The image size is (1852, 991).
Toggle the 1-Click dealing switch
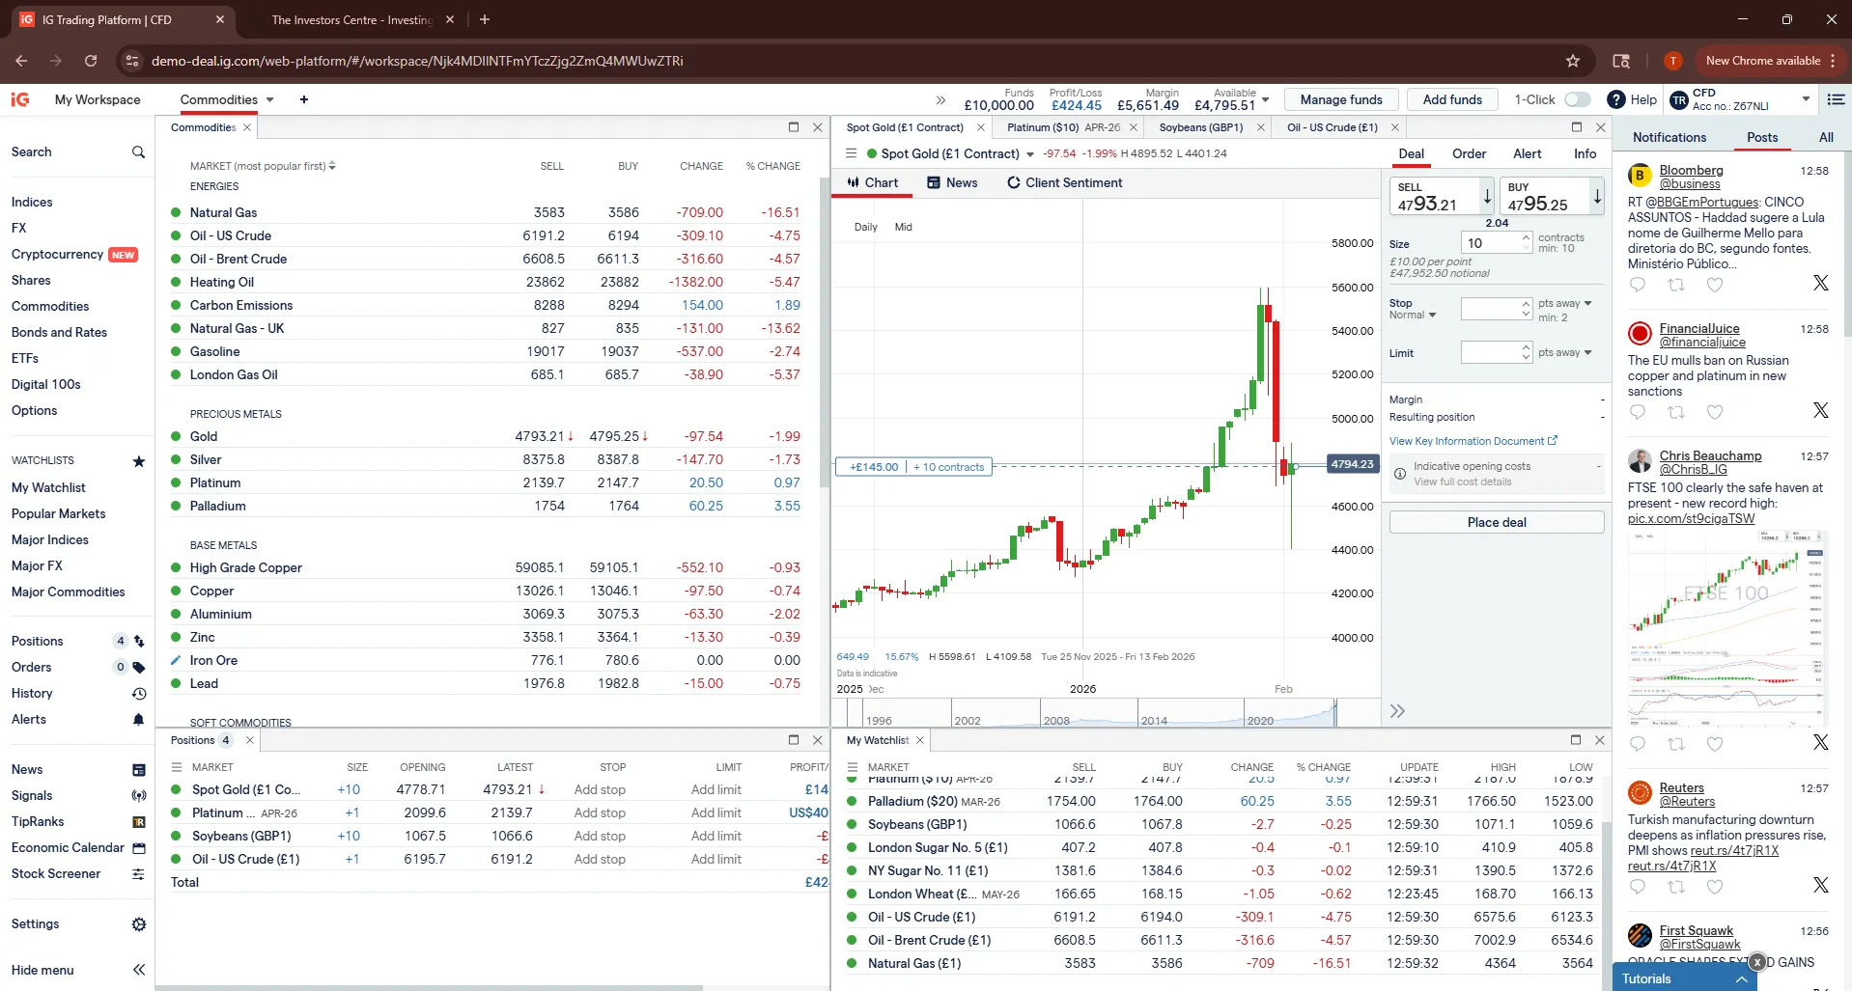click(1577, 99)
